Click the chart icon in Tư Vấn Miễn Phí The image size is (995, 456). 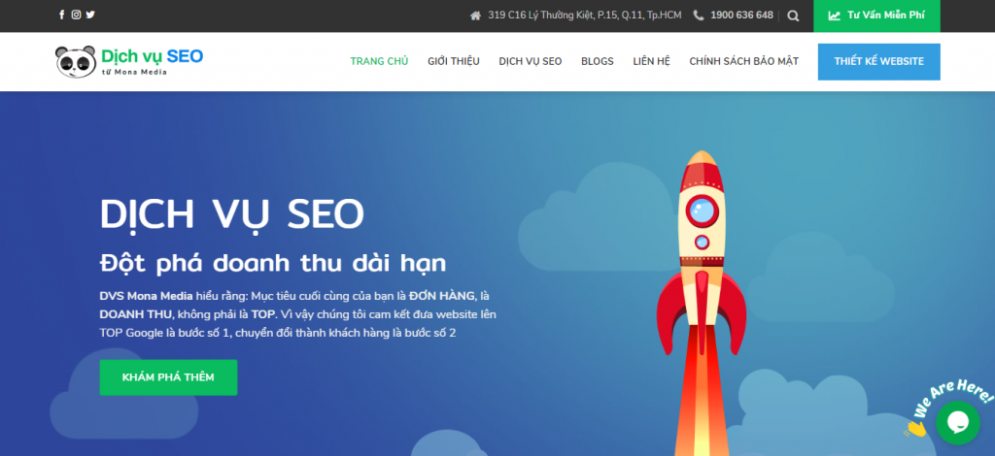(835, 16)
